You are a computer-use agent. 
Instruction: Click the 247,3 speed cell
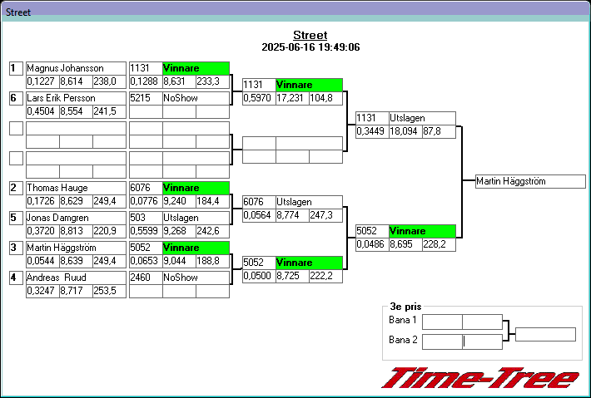[x=326, y=215]
